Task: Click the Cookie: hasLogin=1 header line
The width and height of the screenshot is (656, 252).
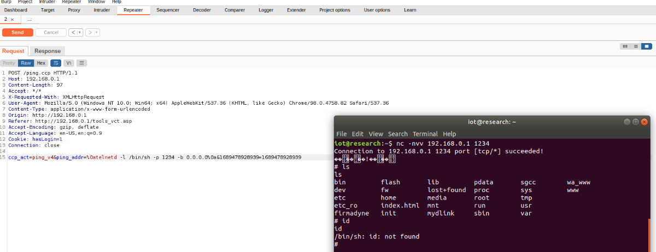Action: pyautogui.click(x=35, y=139)
